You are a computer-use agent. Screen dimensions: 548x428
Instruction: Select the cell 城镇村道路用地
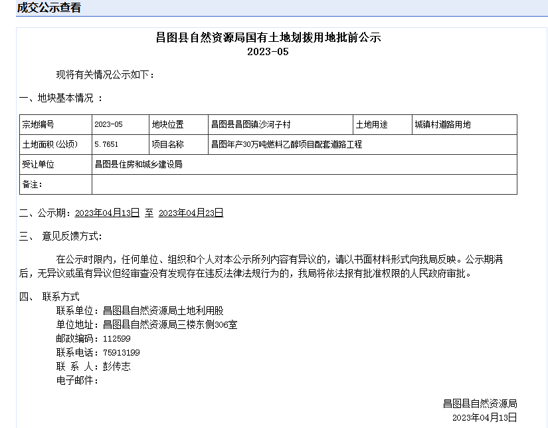click(464, 124)
